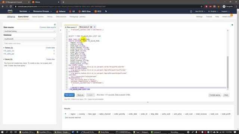Viewport: 239px width, 134px height.
Task: Open Task View on the taskbar
Action: (x=16, y=132)
